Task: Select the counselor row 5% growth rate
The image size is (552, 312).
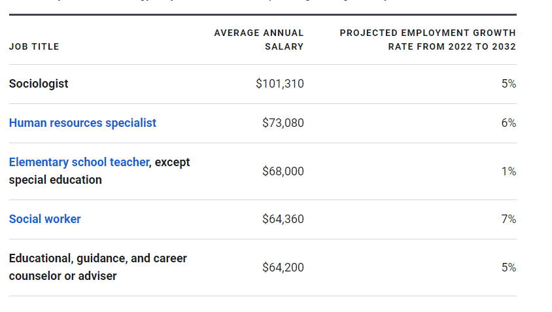Action: pyautogui.click(x=509, y=268)
